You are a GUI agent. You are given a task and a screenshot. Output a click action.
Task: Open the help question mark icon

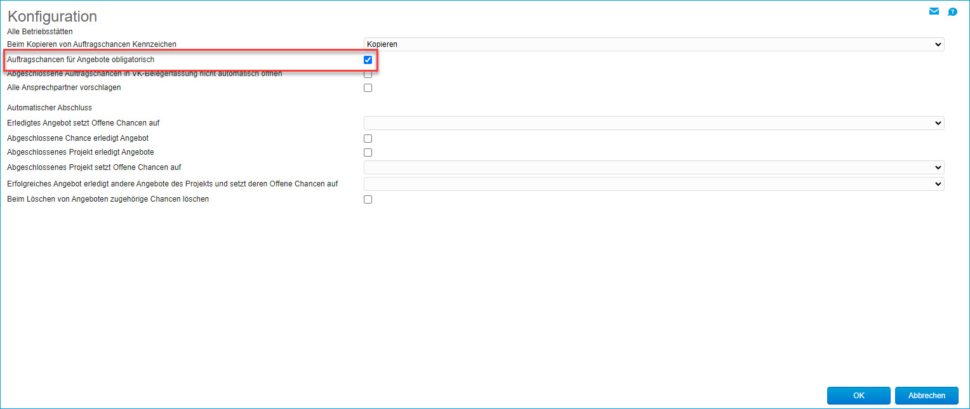coord(952,12)
